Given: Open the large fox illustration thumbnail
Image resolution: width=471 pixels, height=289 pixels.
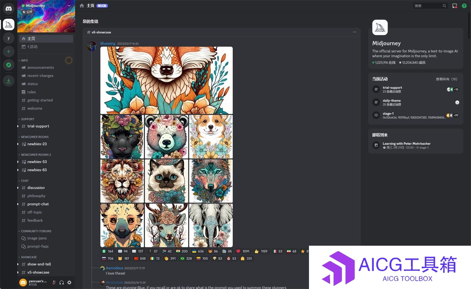Looking at the screenshot, I should 166,80.
